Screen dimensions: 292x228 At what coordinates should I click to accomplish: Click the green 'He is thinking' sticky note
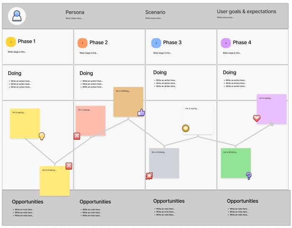[236, 163]
